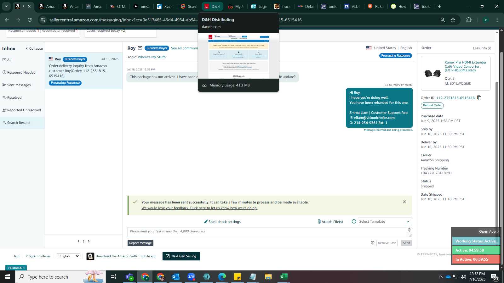Switch to the D&H browser tab
Image resolution: width=504 pixels, height=283 pixels.
213,6
